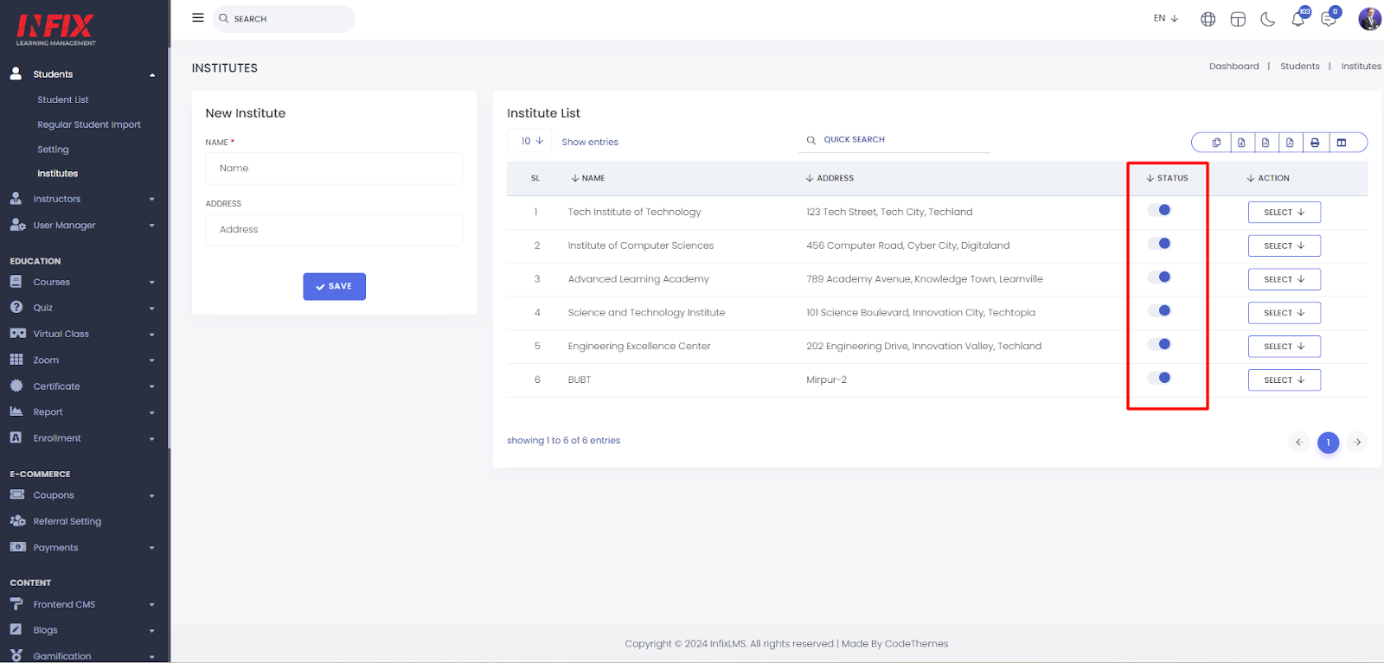Click the layout panel icon in header
The height and width of the screenshot is (663, 1384).
click(x=1238, y=19)
